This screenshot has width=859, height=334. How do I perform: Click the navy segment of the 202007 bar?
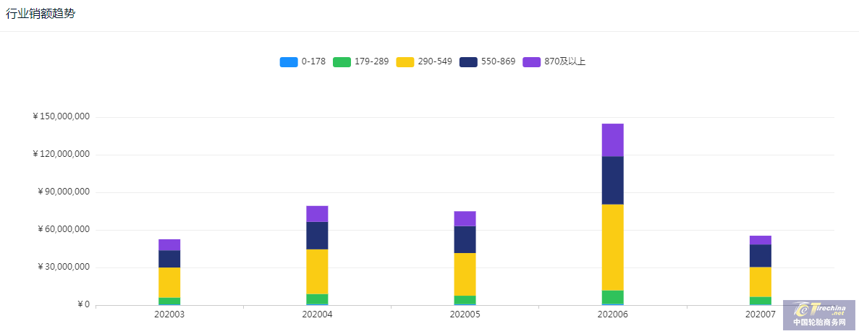point(761,256)
